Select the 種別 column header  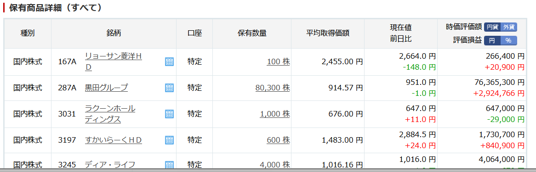coord(28,33)
